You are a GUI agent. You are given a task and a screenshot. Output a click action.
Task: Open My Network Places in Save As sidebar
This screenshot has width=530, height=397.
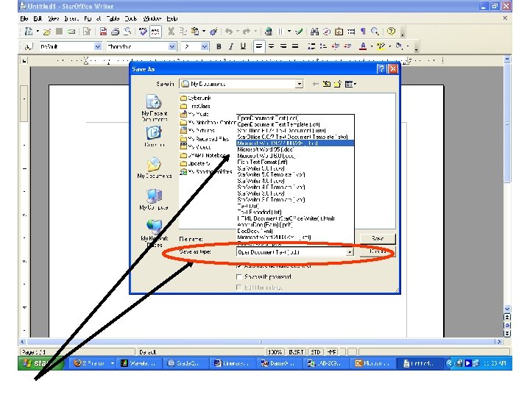(x=154, y=233)
